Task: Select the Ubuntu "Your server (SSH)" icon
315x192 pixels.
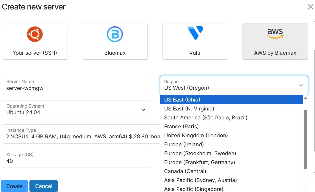Action: (35, 34)
